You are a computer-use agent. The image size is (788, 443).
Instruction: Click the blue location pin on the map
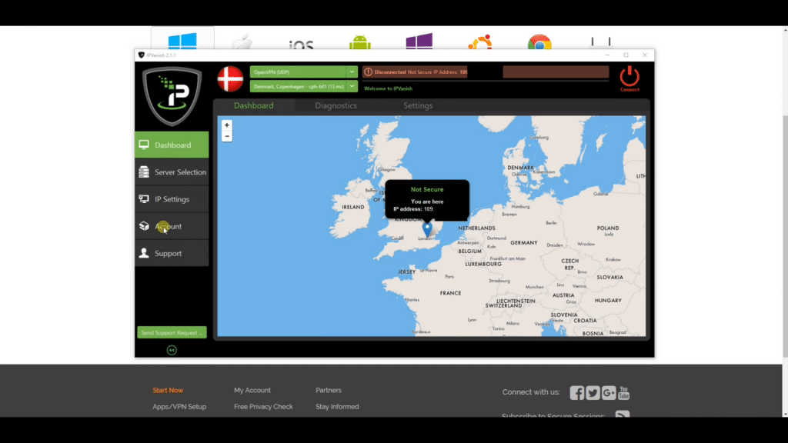(x=426, y=229)
